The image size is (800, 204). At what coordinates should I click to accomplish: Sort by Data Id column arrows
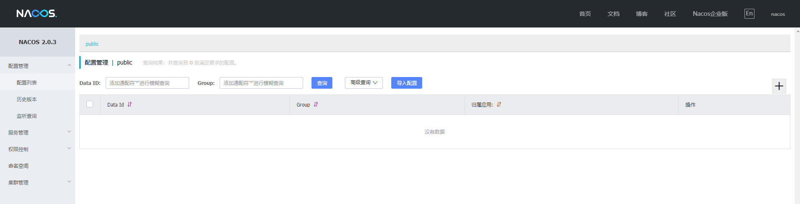(129, 104)
